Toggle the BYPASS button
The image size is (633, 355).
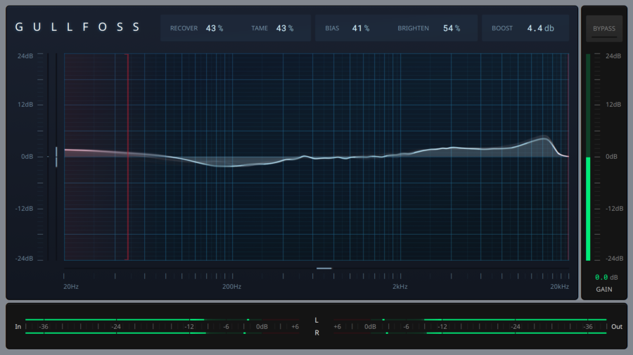click(x=604, y=29)
